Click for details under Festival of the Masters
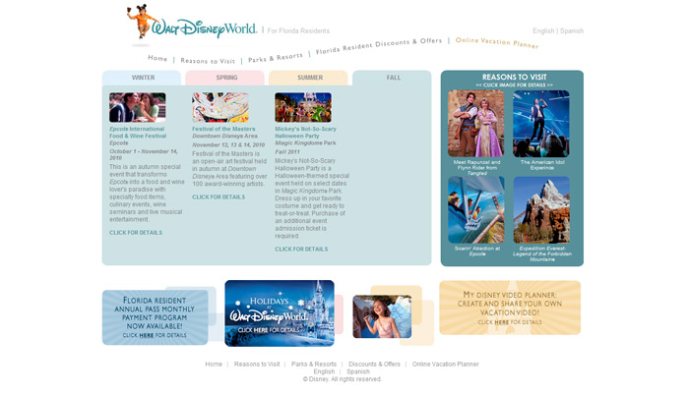The image size is (689, 393). point(219,196)
